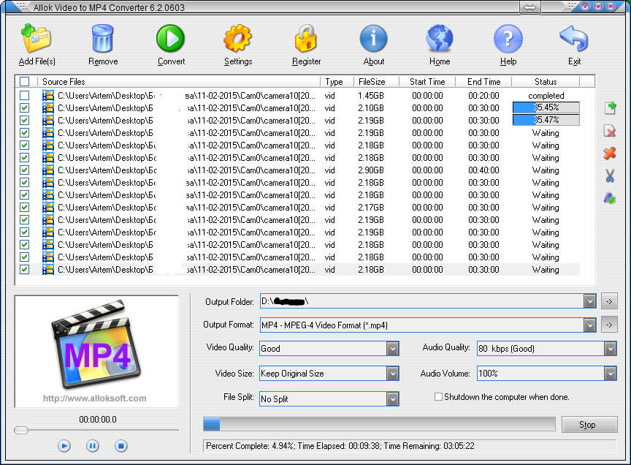Click the scissors cut icon in sidebar
Image resolution: width=631 pixels, height=465 pixels.
tap(609, 176)
